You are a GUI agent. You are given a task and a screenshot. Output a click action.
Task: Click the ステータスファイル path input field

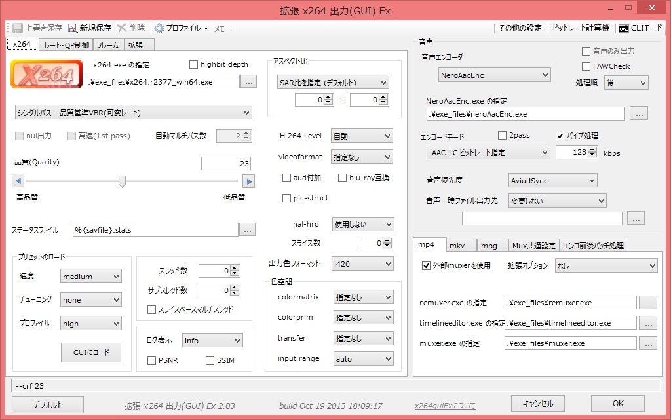[155, 230]
